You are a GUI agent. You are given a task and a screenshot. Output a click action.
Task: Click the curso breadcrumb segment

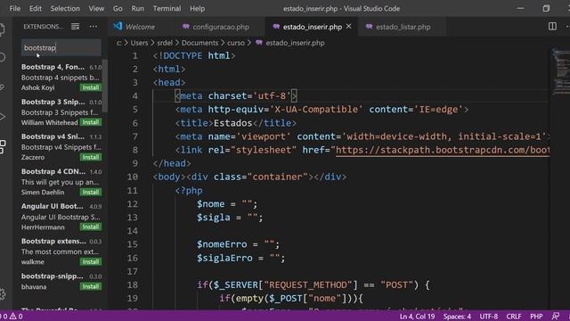pos(236,43)
